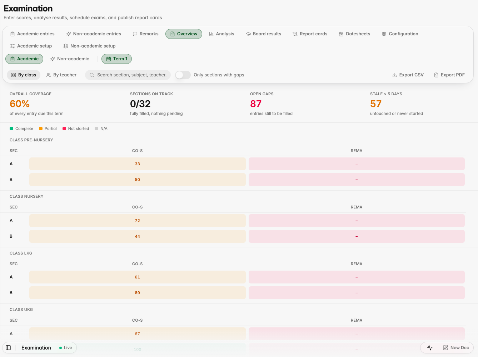
Task: Click the gear icon of Configuration
Action: tap(384, 34)
